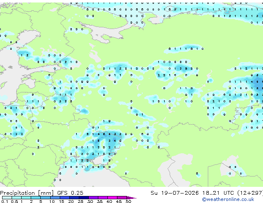Click the weatheronline.co.uk copyright link

[x=228, y=199]
